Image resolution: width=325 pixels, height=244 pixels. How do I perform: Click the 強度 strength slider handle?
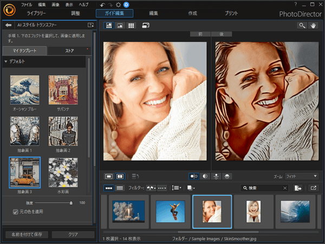click(71, 203)
